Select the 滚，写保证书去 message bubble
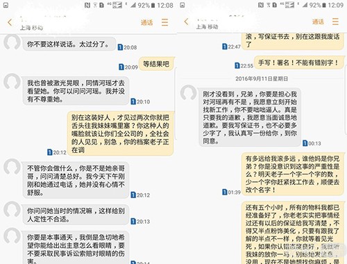This screenshot has height=264, width=347. pos(293,41)
